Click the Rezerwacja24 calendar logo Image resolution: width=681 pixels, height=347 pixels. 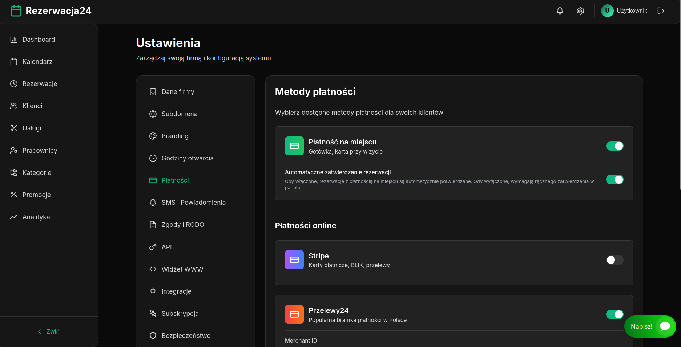pos(16,11)
